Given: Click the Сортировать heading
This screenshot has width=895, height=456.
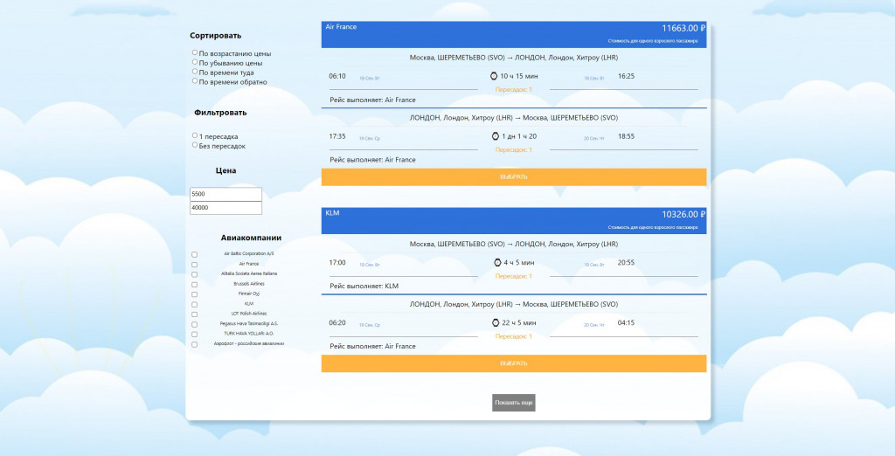Looking at the screenshot, I should tap(216, 36).
